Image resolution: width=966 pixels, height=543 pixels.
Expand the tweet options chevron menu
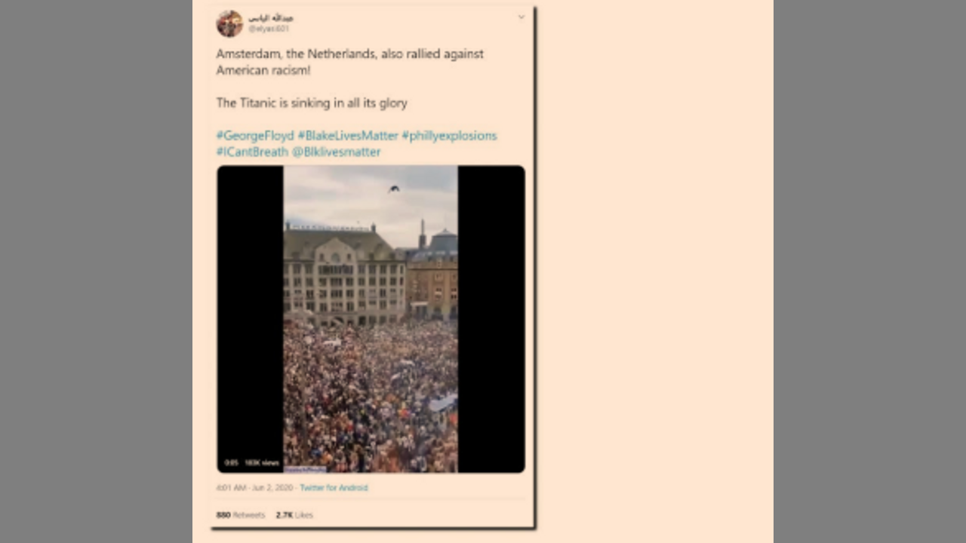click(x=521, y=17)
